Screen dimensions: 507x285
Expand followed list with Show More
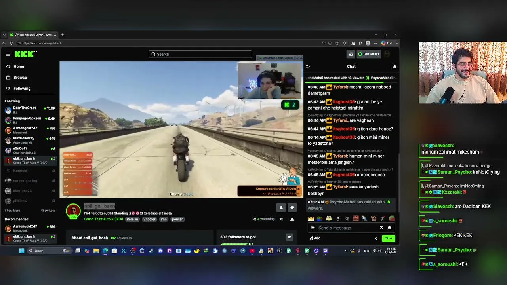click(12, 211)
